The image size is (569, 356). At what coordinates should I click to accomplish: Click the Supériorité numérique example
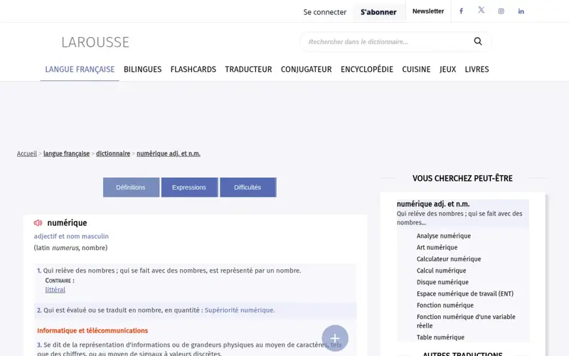240,310
